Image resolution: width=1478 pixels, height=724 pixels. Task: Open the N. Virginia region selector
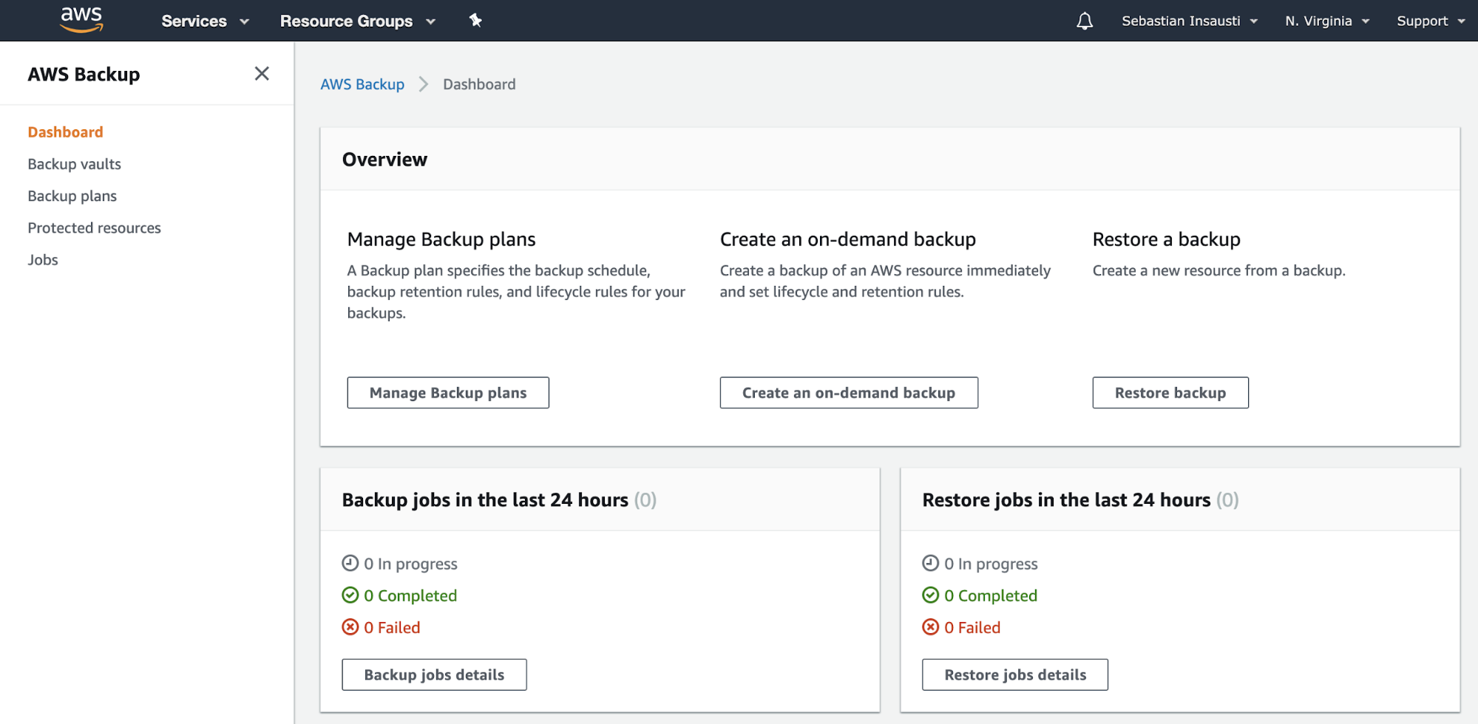[x=1327, y=21]
